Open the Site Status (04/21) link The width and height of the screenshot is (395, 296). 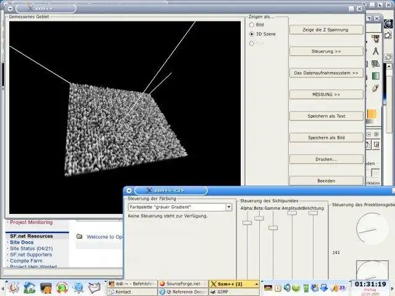tap(31, 249)
